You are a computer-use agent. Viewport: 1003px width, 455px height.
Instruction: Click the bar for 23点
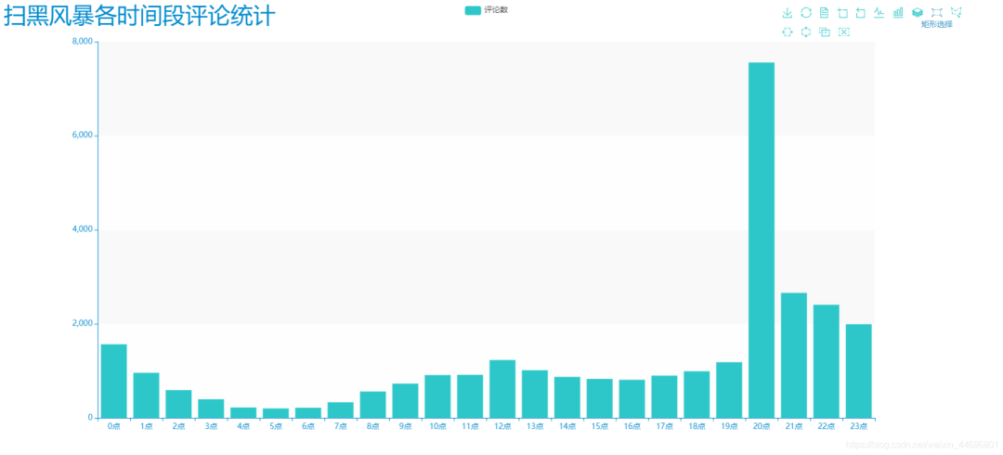tap(858, 371)
